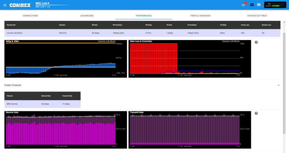Open the hamburger navigation menu

tap(5, 5)
